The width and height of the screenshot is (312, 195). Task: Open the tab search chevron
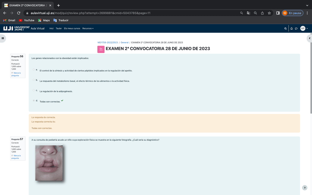[x=307, y=6]
